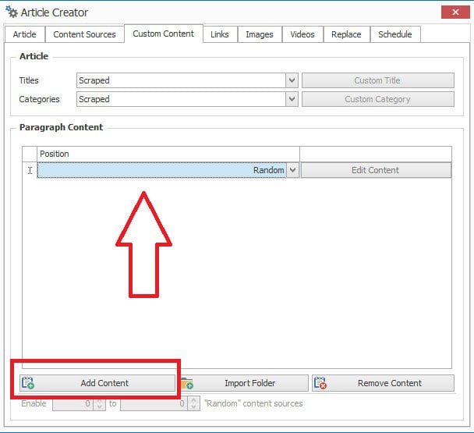Click the Remove Content button
Viewport: 474px width, 433px height.
pos(383,383)
